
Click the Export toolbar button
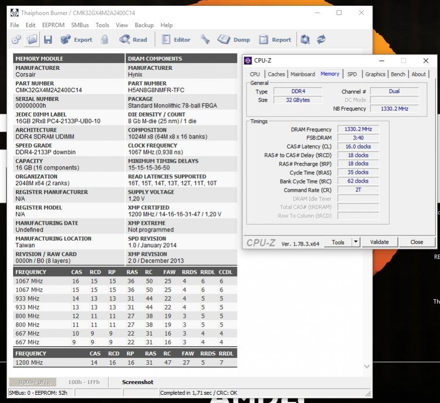76,39
